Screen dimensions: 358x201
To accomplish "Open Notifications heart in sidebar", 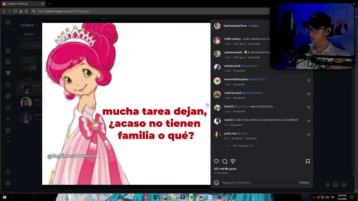I will [x=8, y=107].
